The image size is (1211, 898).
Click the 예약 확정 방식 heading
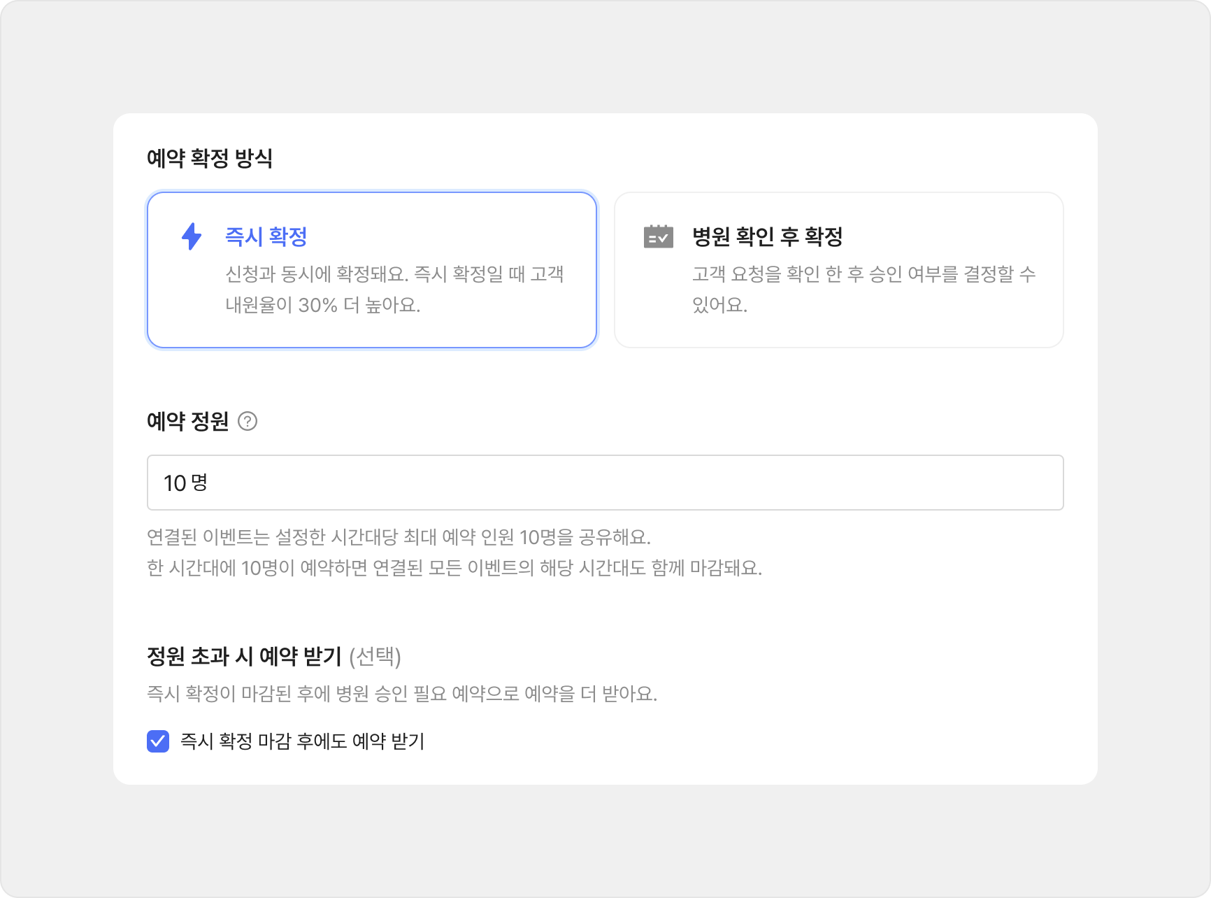coord(210,158)
